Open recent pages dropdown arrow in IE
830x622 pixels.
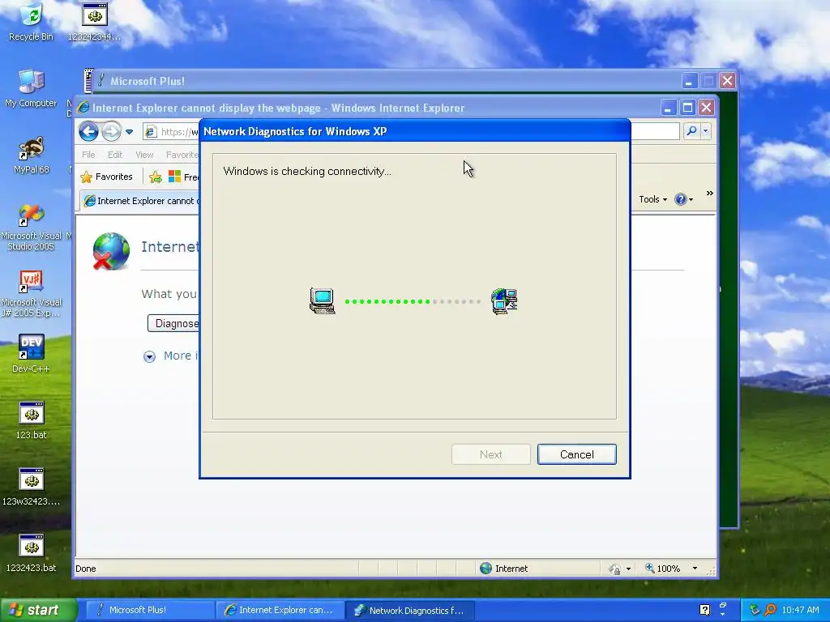coord(129,132)
